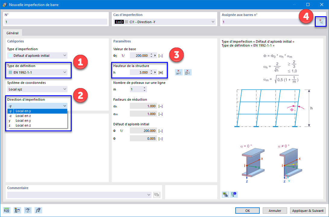
Task: Click the image display settings icon below diagram
Action: 225,194
